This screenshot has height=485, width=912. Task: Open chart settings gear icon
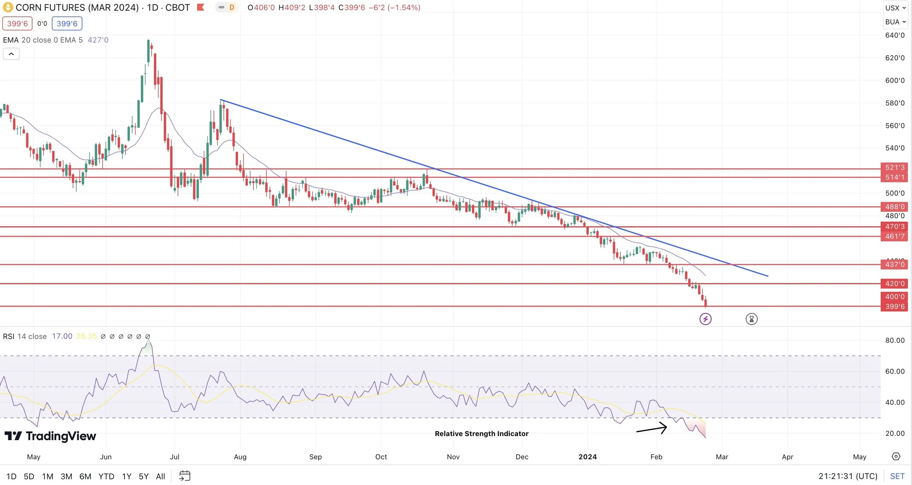(896, 457)
